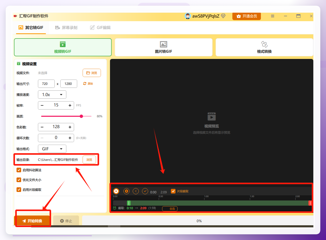Uncheck 启用抖动算法 option
This screenshot has height=240, width=326.
pos(19,170)
